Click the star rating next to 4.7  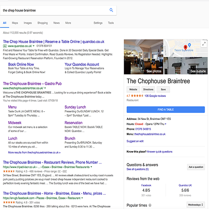tap(137, 96)
